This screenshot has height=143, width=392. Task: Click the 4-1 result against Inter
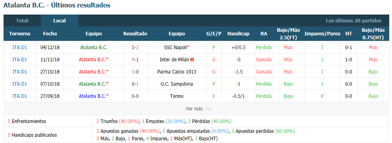pos(135,60)
